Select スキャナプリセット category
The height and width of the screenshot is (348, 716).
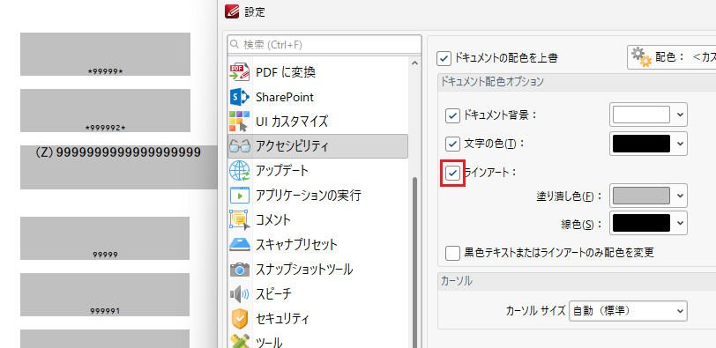pyautogui.click(x=317, y=244)
